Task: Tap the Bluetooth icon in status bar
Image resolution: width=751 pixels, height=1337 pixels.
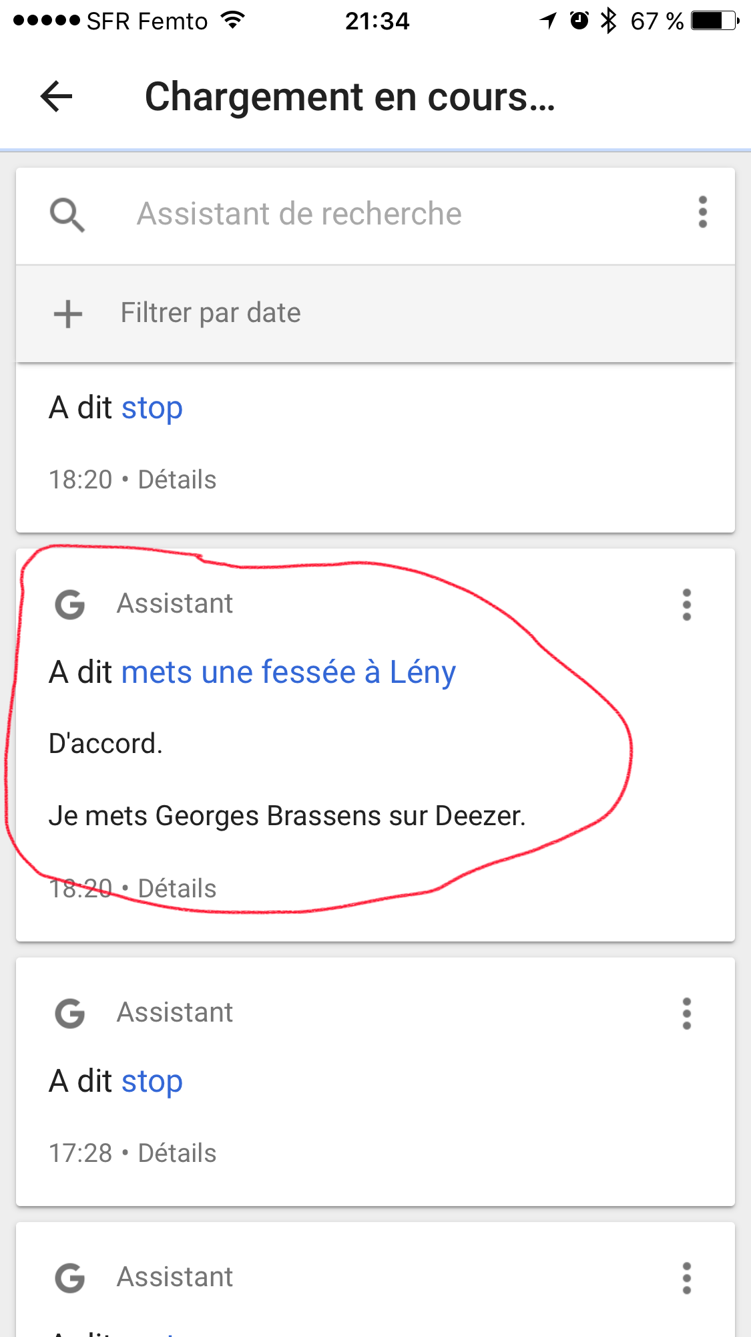Action: (x=608, y=21)
